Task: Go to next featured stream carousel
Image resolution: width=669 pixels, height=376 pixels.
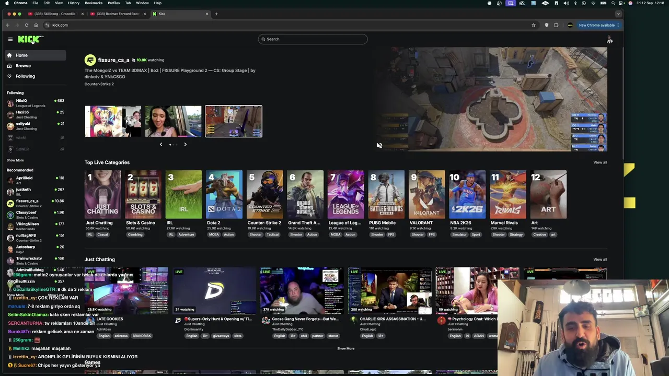Action: pos(185,145)
